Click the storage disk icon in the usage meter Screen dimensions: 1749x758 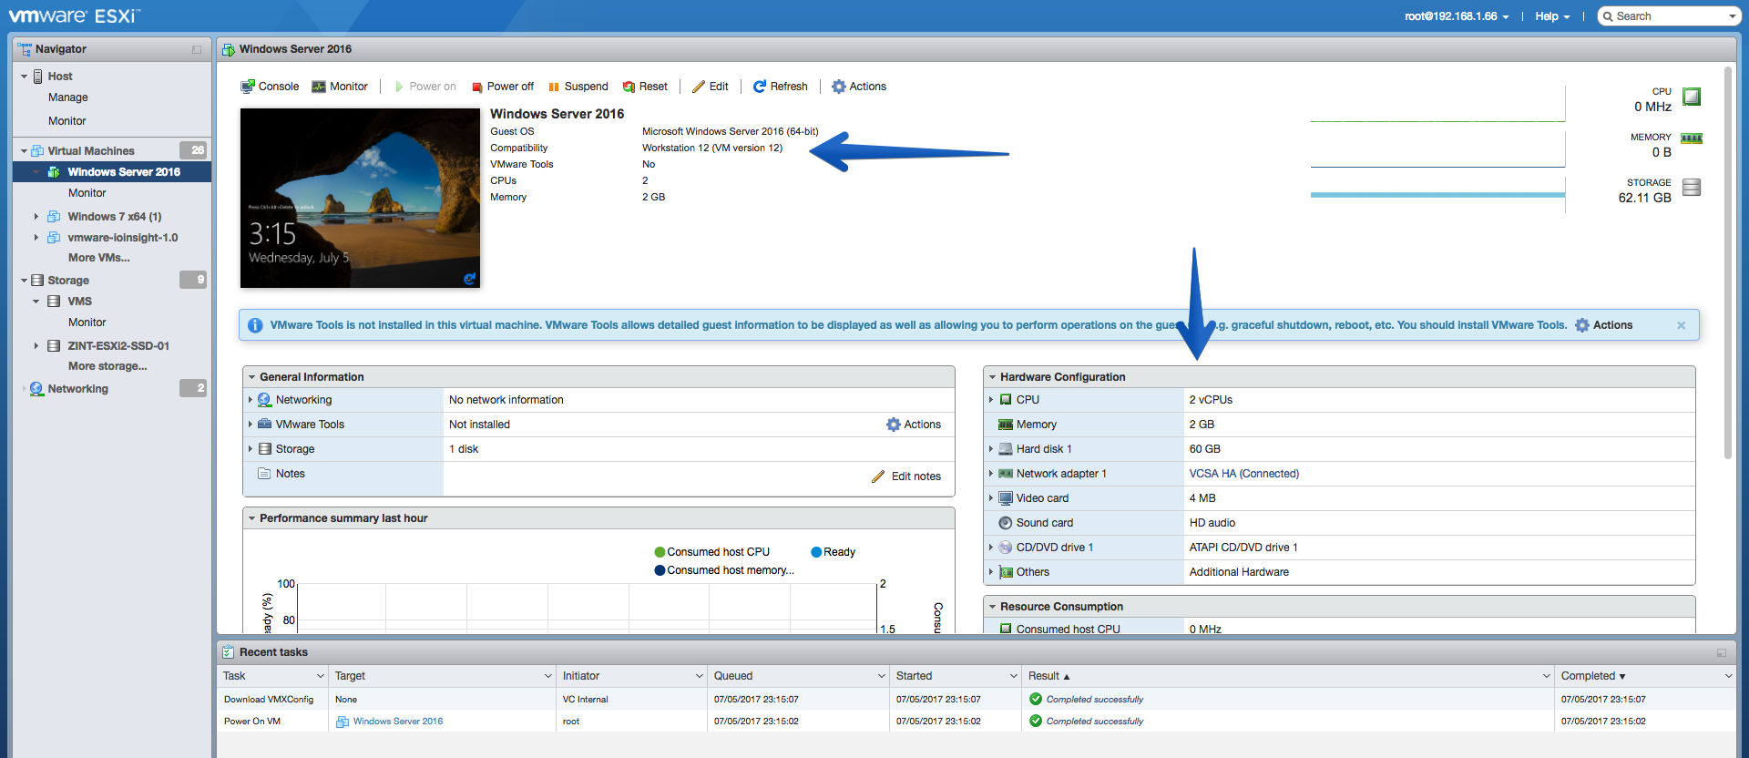click(1692, 187)
